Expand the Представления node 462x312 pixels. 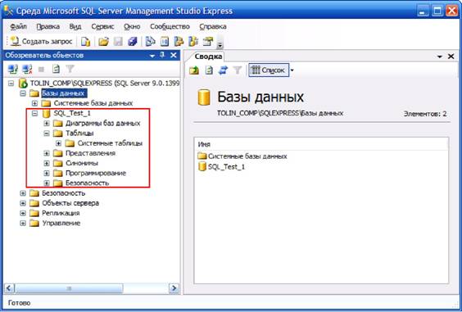coord(46,153)
